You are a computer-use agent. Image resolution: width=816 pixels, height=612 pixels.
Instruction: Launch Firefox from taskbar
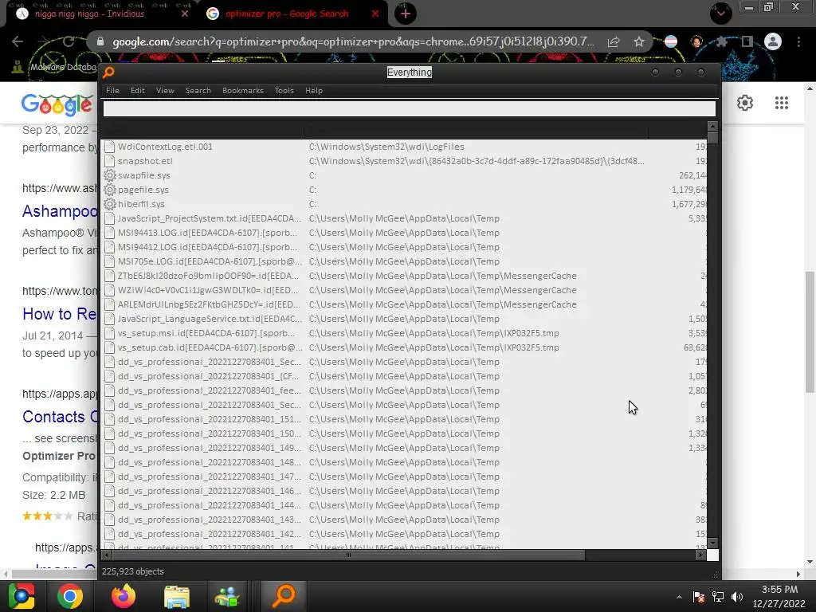[x=124, y=596]
